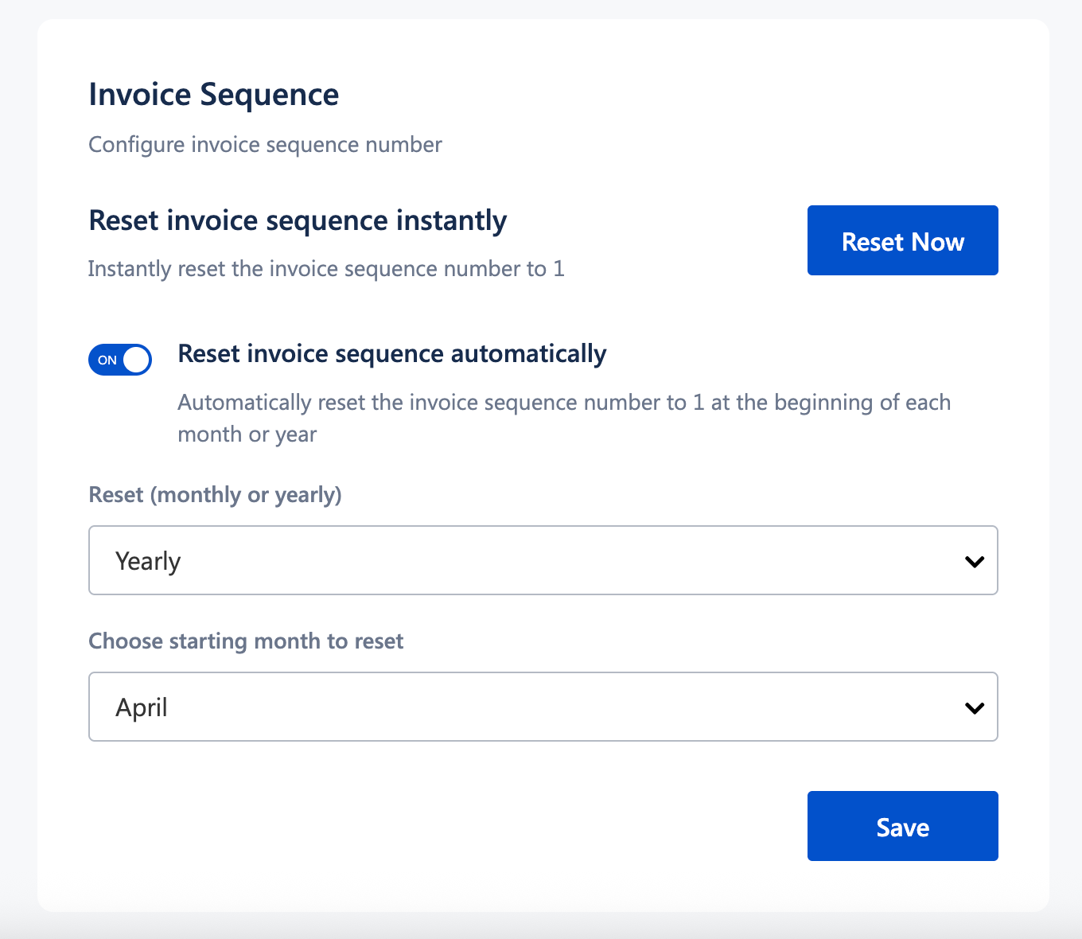The image size is (1082, 939).
Task: Click the 'Automatically reset the invoice sequence number' description
Action: [x=564, y=418]
